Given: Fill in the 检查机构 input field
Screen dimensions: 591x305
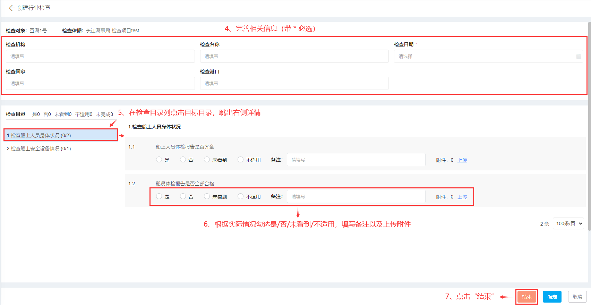Looking at the screenshot, I should pos(100,56).
